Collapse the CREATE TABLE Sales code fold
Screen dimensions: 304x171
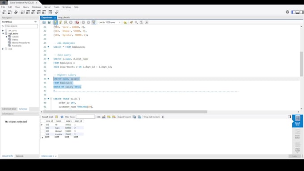point(51,99)
